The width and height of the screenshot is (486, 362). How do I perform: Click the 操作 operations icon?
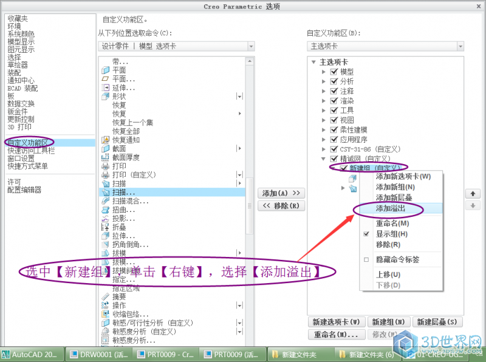pyautogui.click(x=105, y=306)
